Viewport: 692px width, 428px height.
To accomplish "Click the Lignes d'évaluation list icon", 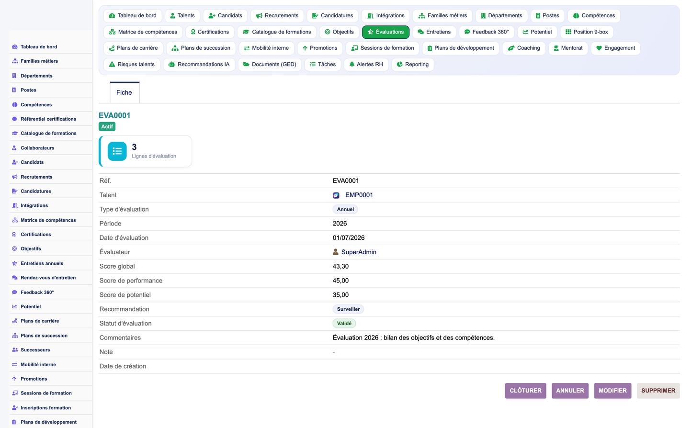I will [x=117, y=151].
